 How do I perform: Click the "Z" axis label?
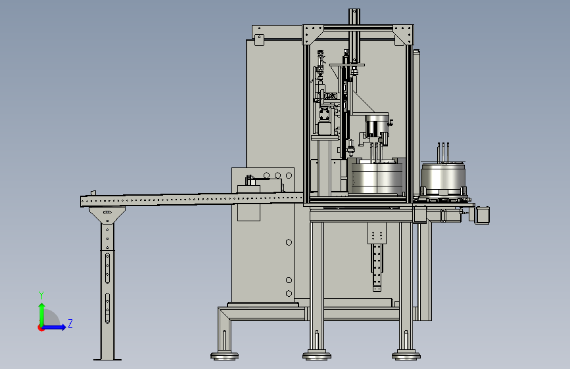70,323
